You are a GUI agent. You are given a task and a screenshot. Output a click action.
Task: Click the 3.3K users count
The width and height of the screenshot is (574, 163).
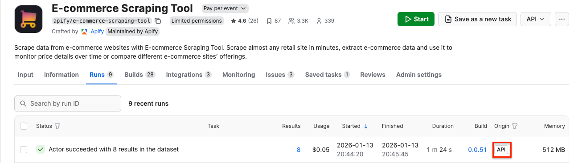coord(298,21)
